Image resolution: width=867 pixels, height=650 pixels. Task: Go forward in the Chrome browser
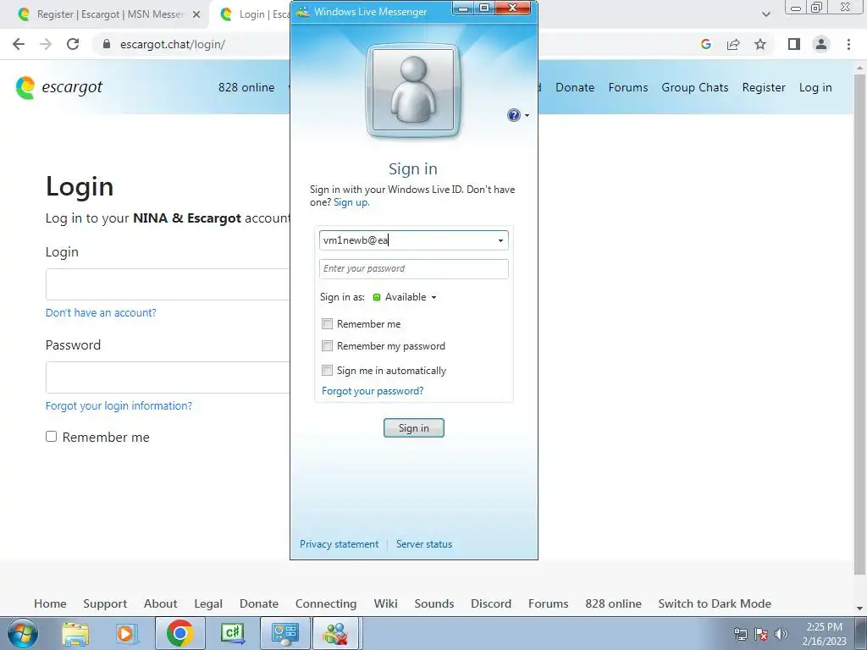coord(46,44)
